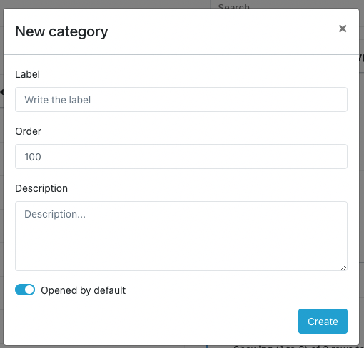
Task: Click the row count text below the dialog
Action: [x=296, y=347]
